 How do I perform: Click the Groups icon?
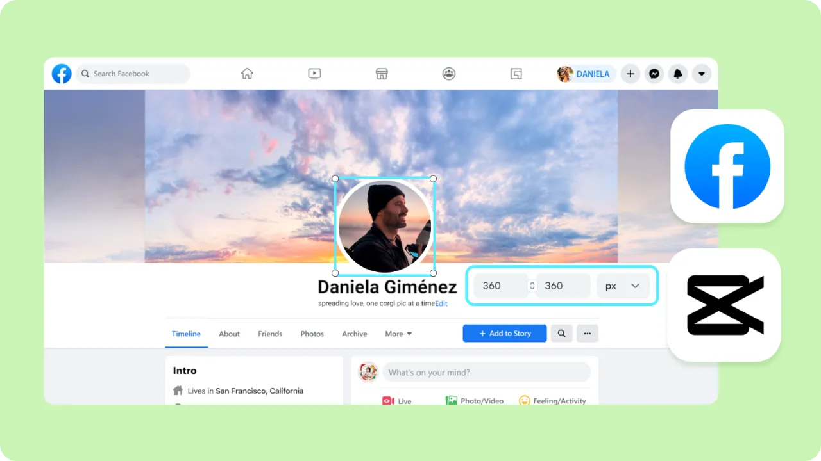(448, 74)
